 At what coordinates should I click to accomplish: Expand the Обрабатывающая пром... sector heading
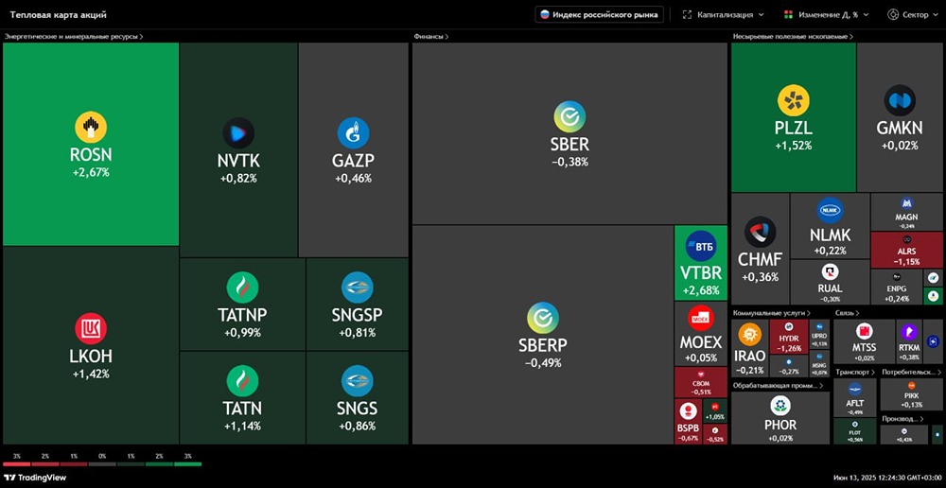coord(779,386)
